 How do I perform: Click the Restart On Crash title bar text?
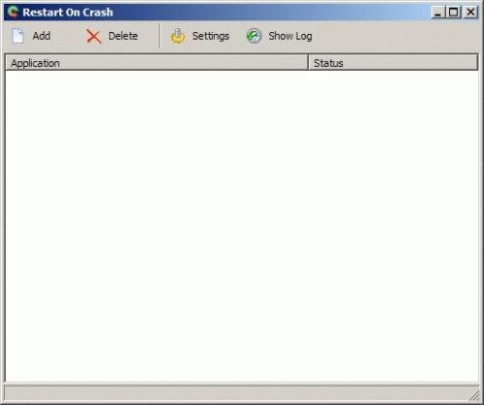click(68, 13)
